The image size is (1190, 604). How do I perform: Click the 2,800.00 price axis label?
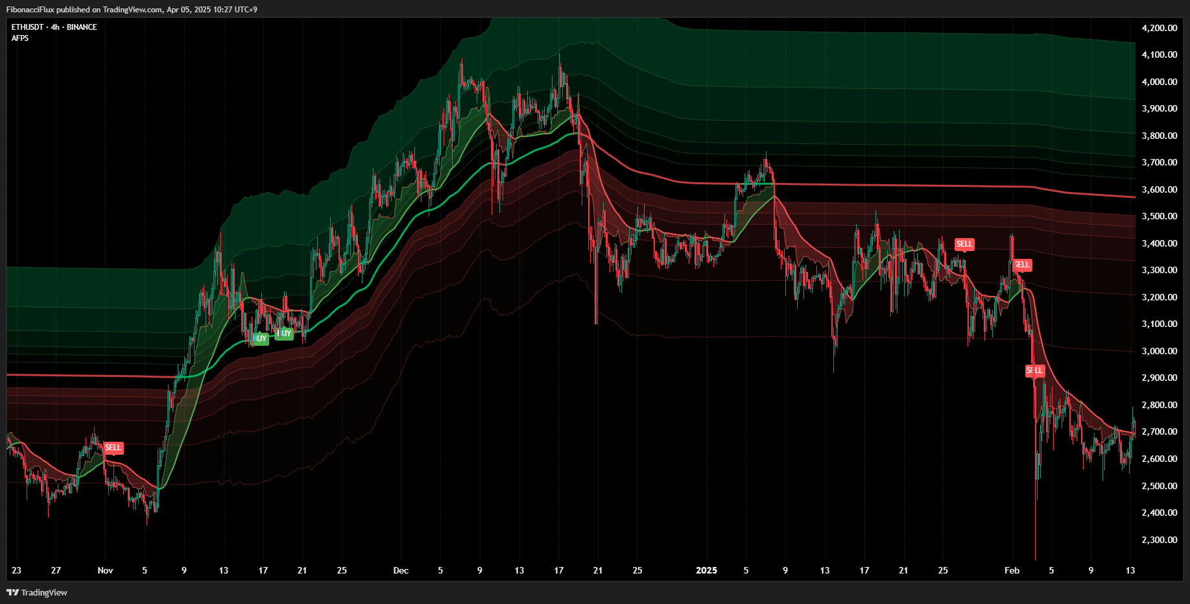tap(1160, 405)
